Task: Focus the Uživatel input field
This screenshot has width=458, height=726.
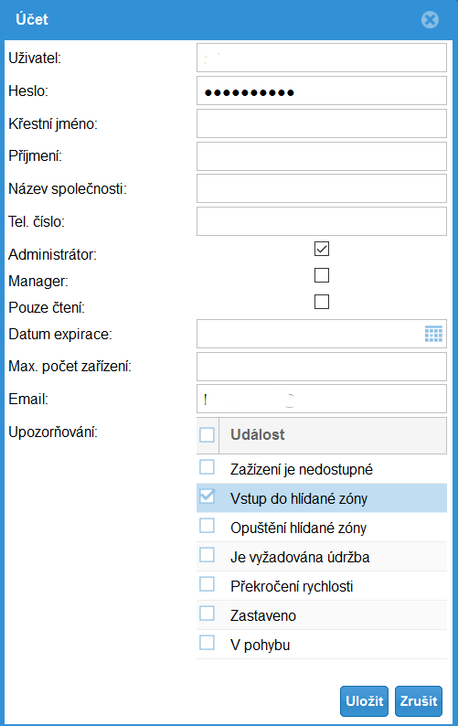Action: click(x=322, y=58)
